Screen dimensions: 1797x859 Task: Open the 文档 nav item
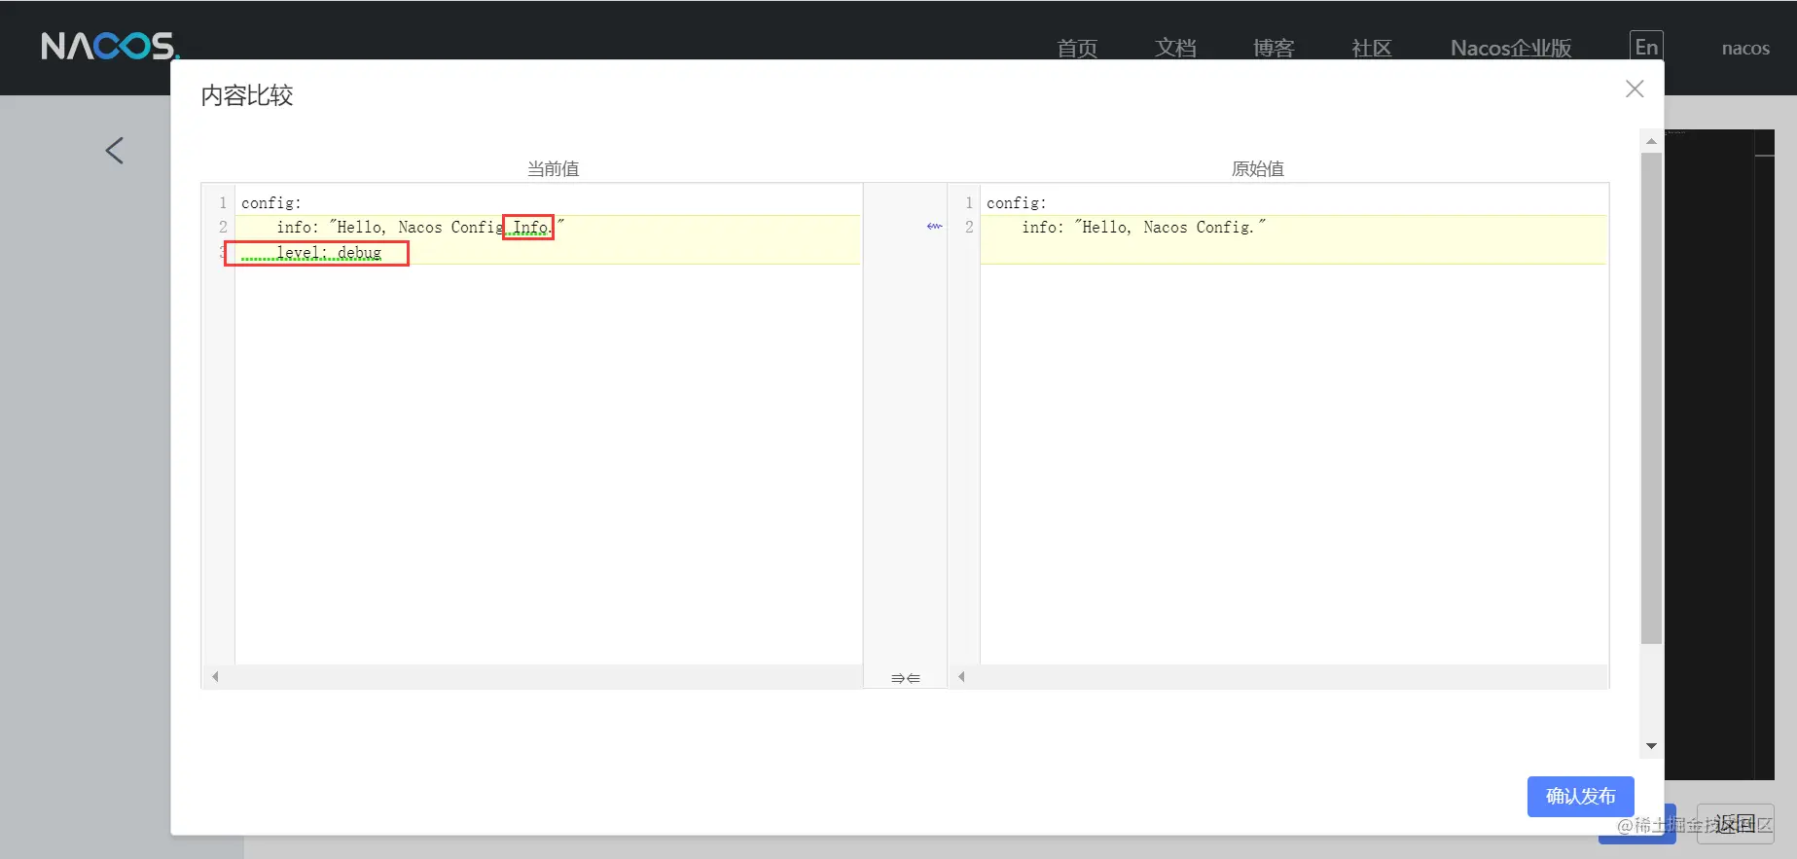tap(1175, 48)
